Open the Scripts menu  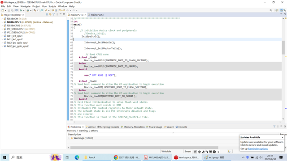tap(52, 6)
